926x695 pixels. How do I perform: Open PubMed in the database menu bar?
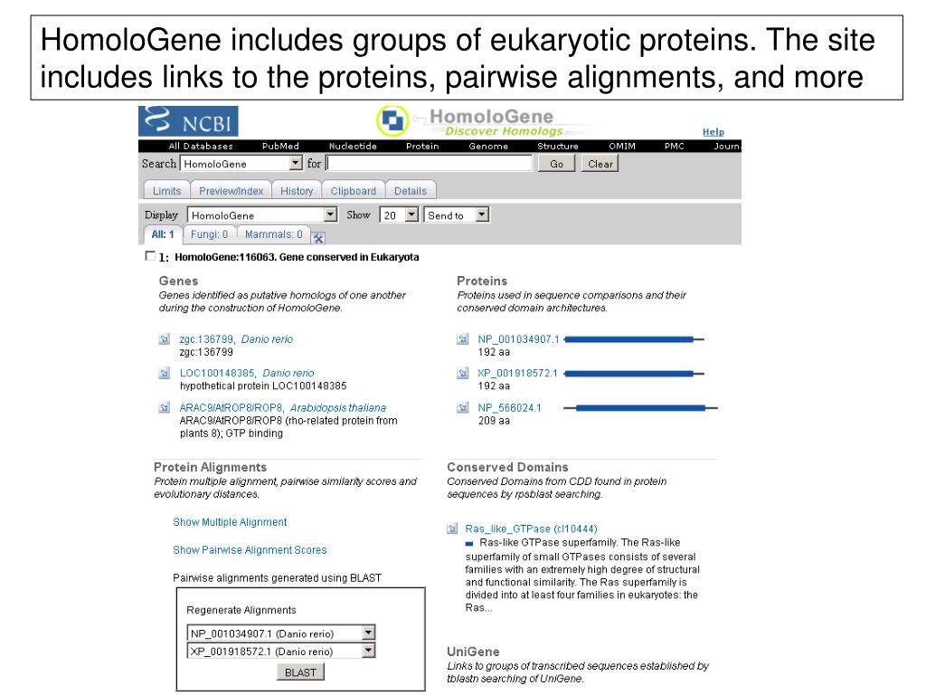click(x=280, y=146)
